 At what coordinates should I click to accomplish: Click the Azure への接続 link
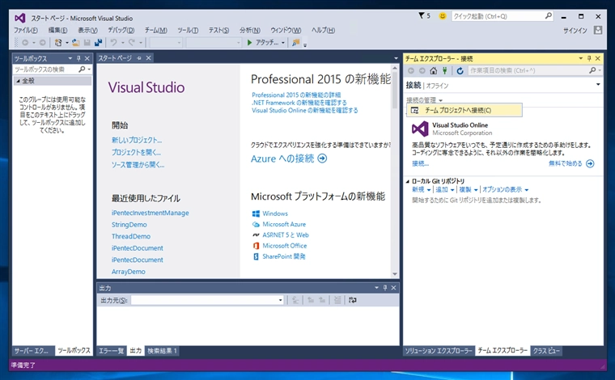pyautogui.click(x=282, y=158)
